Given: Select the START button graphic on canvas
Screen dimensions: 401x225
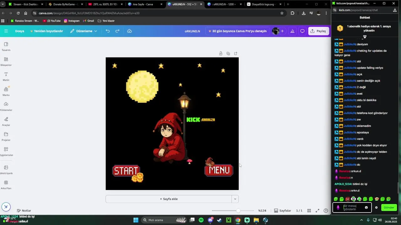Looking at the screenshot, I should click(126, 171).
